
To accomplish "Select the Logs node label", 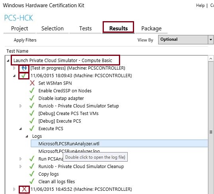I will click(37, 136).
